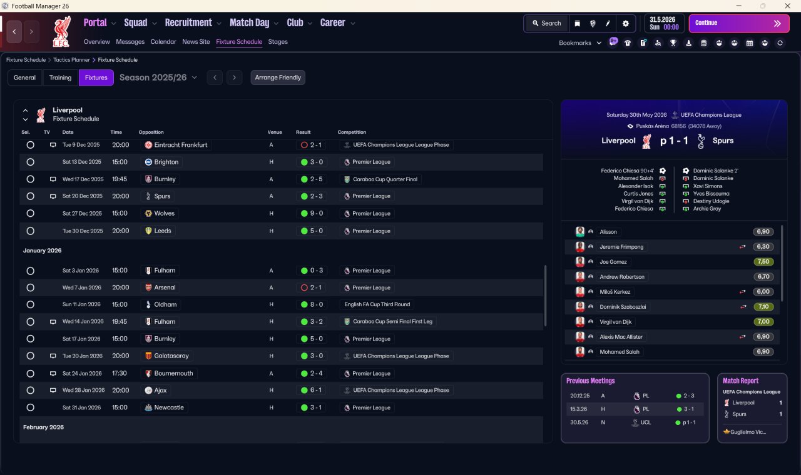Select the radio button for the Brighton fixture

tap(30, 162)
